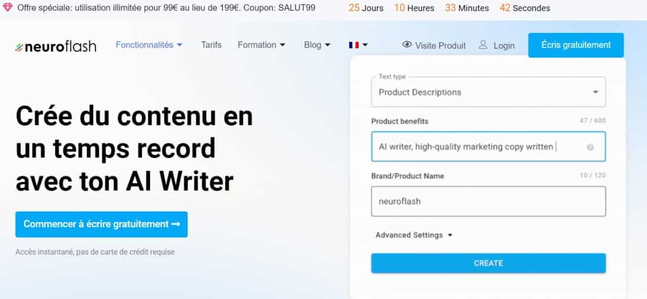Open the Blog dropdown menu

317,45
